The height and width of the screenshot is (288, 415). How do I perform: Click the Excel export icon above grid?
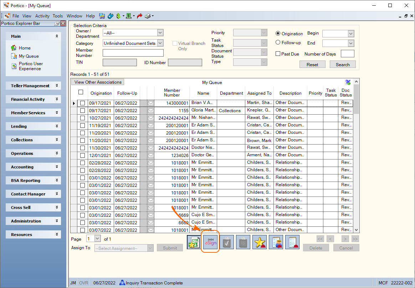(348, 83)
